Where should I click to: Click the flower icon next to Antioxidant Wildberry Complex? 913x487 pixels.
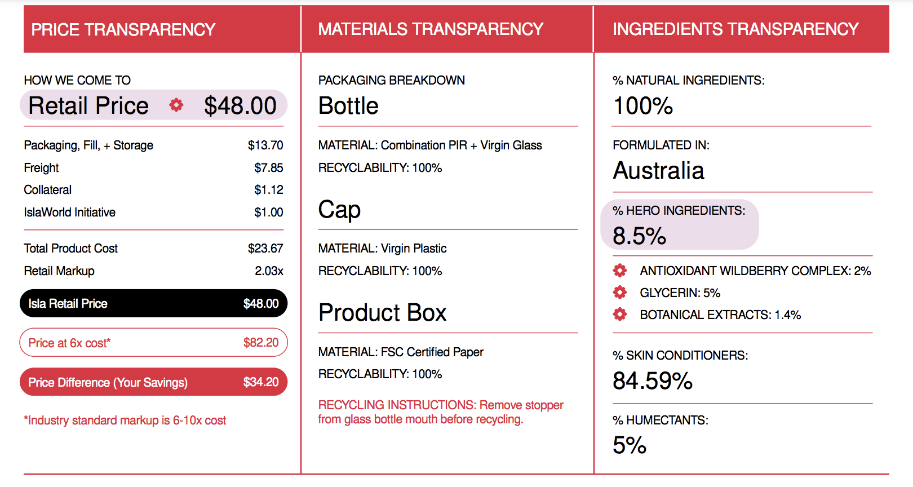(620, 271)
